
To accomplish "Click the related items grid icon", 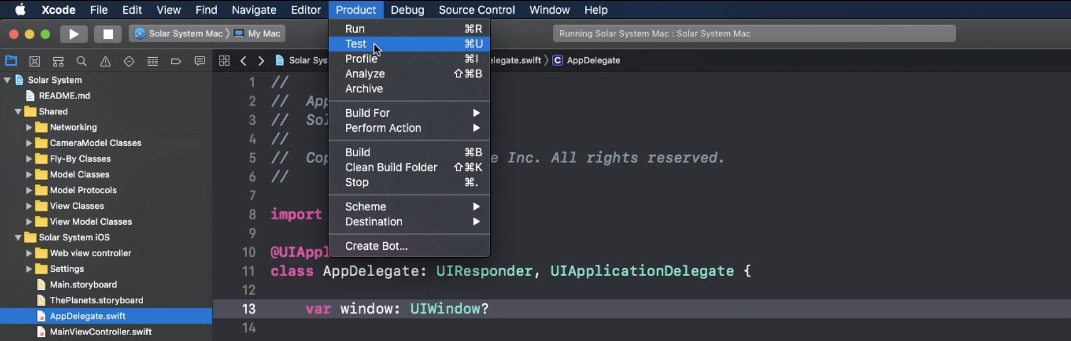I will (224, 61).
